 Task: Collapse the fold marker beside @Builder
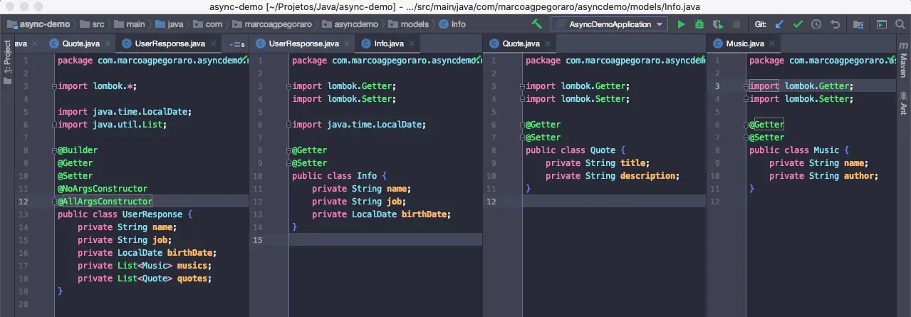click(x=55, y=150)
